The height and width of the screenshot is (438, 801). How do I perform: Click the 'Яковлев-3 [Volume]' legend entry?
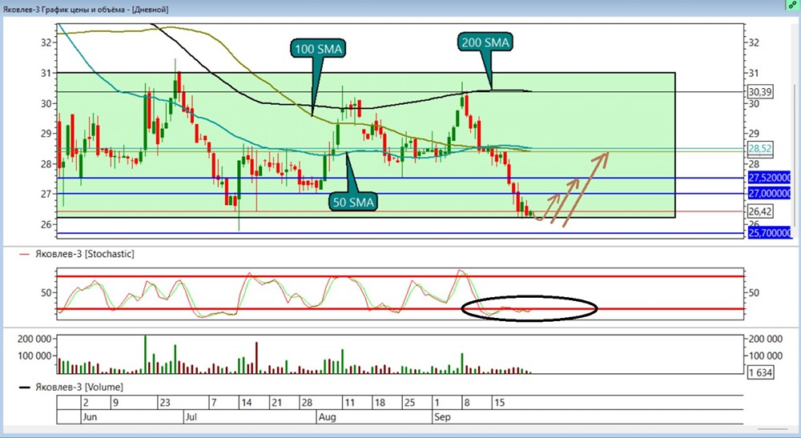[x=78, y=387]
